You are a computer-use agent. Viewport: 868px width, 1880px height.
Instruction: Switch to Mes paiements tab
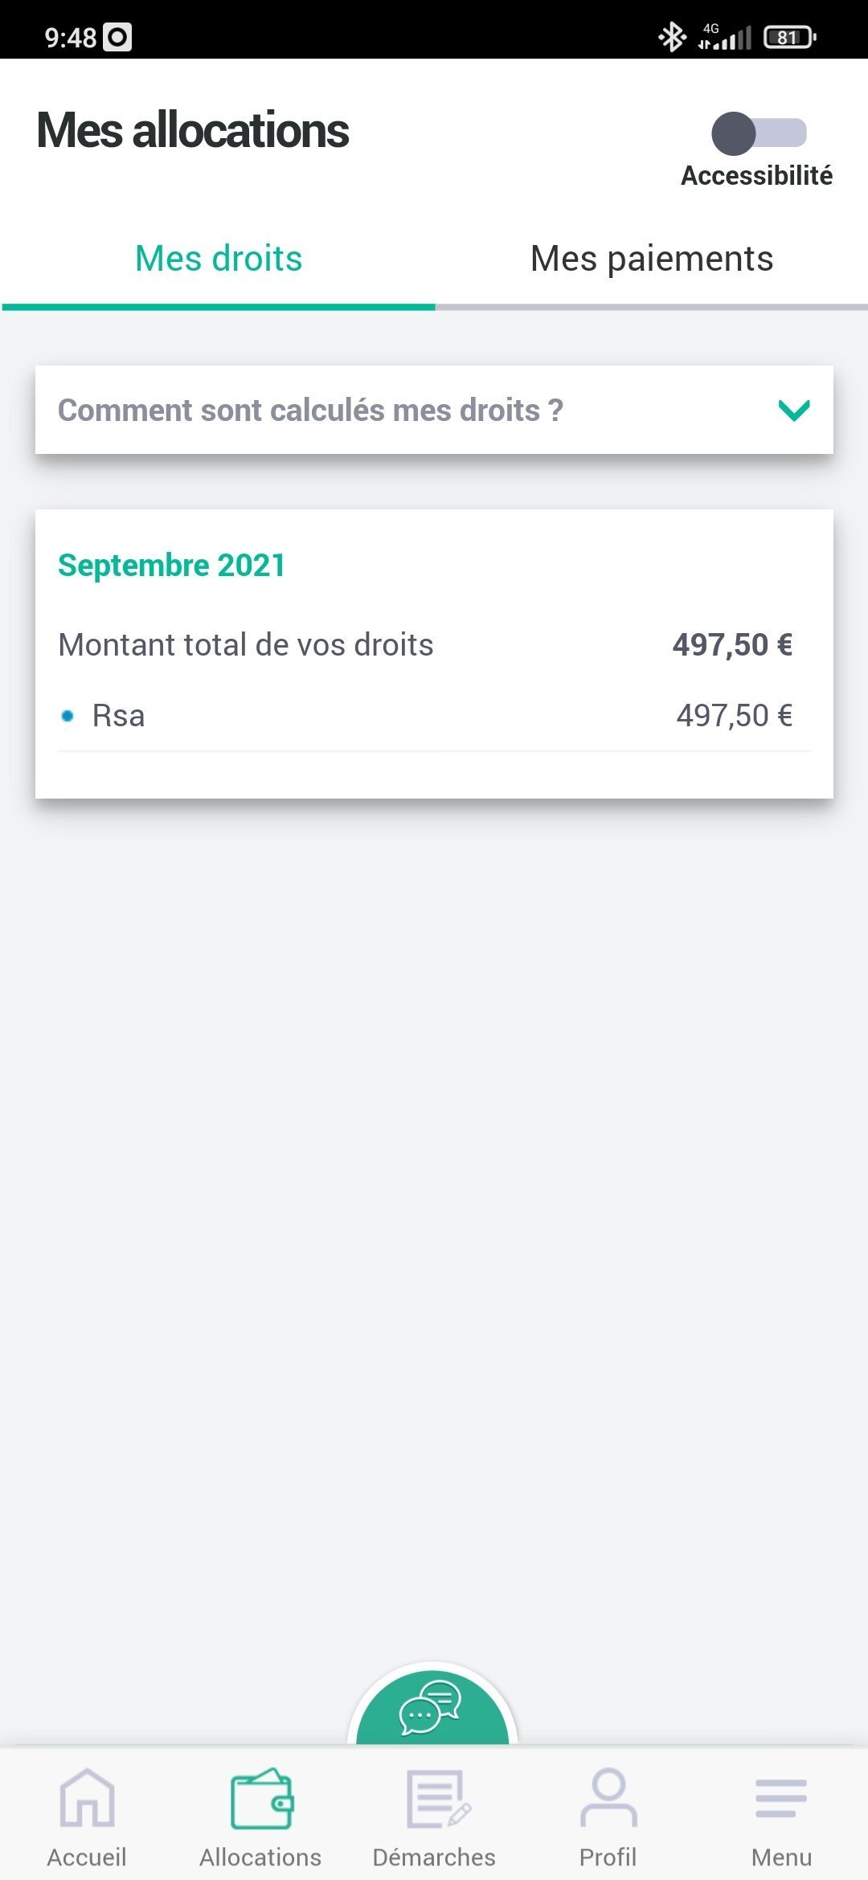click(651, 259)
